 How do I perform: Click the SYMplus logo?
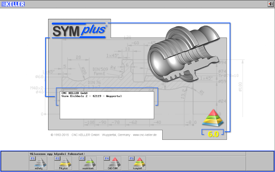pyautogui.click(x=79, y=30)
